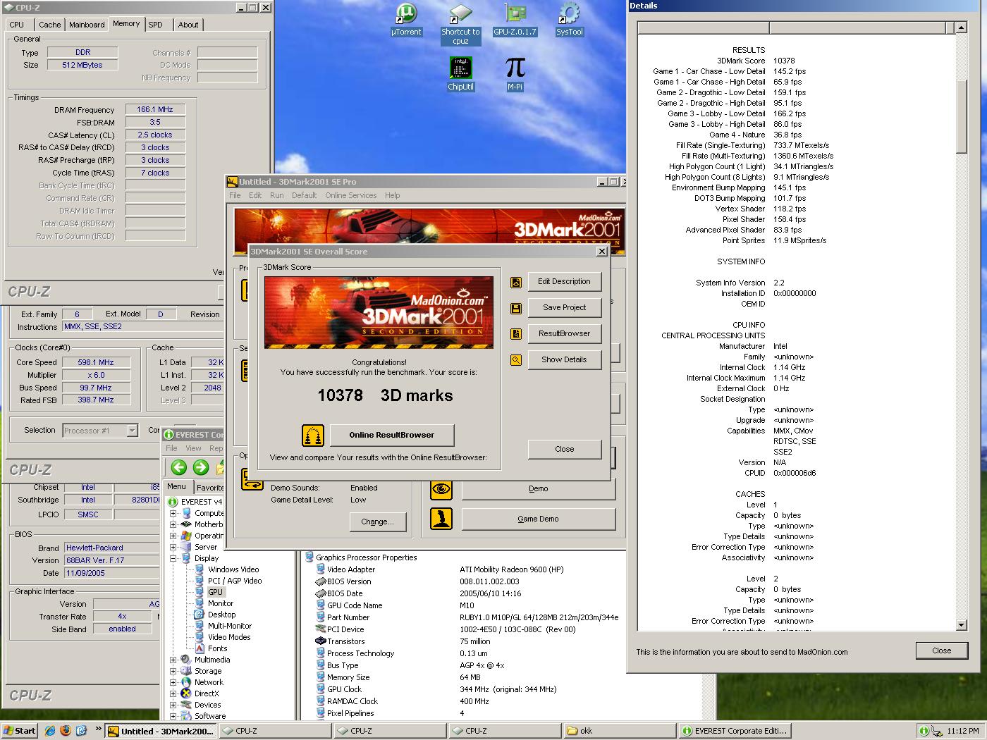Select Video Modes in EVEREST tree
This screenshot has width=987, height=740.
pos(229,637)
